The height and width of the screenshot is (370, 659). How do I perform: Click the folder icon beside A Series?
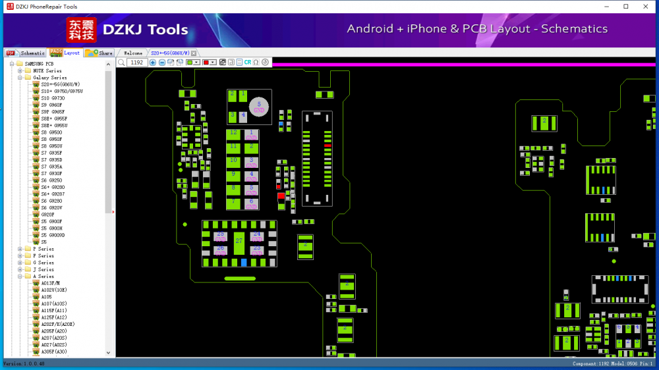click(28, 277)
